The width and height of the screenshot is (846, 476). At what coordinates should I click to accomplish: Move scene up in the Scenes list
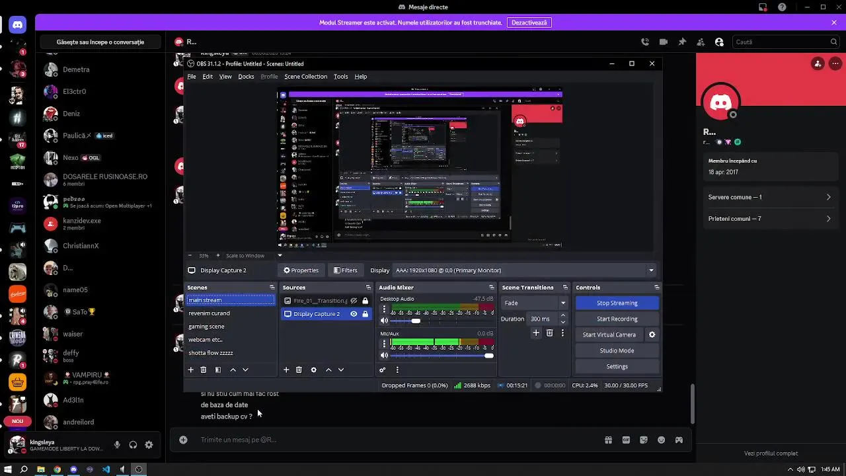click(233, 370)
